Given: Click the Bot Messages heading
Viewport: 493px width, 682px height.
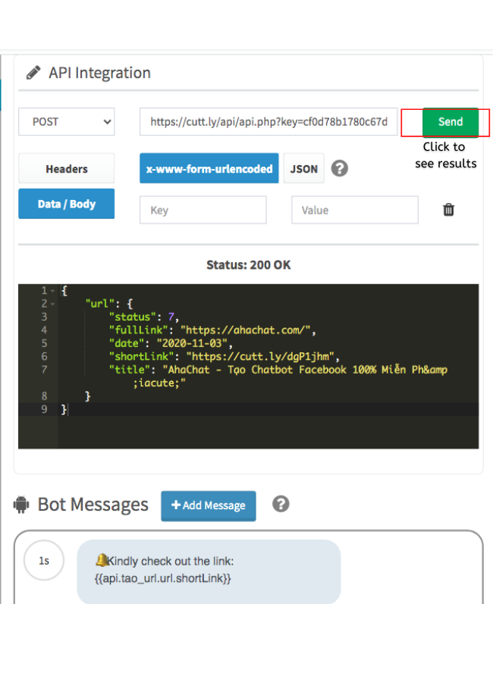Looking at the screenshot, I should tap(93, 505).
